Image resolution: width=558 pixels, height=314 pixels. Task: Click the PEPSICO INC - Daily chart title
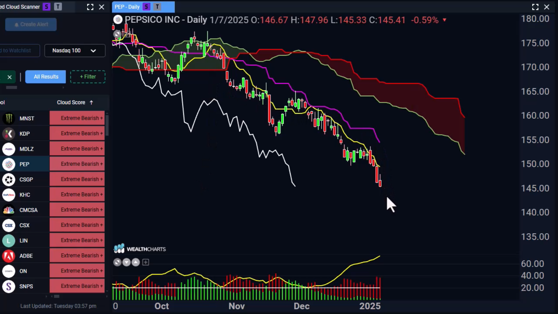(166, 20)
